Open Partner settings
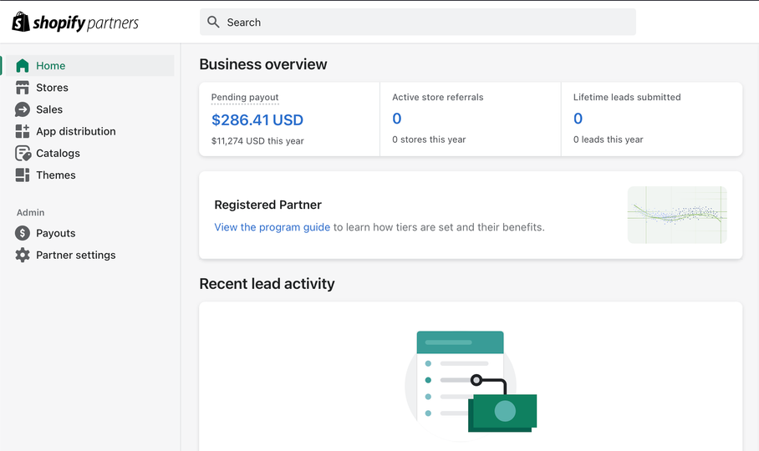Screen dimensions: 759x451 (75, 255)
